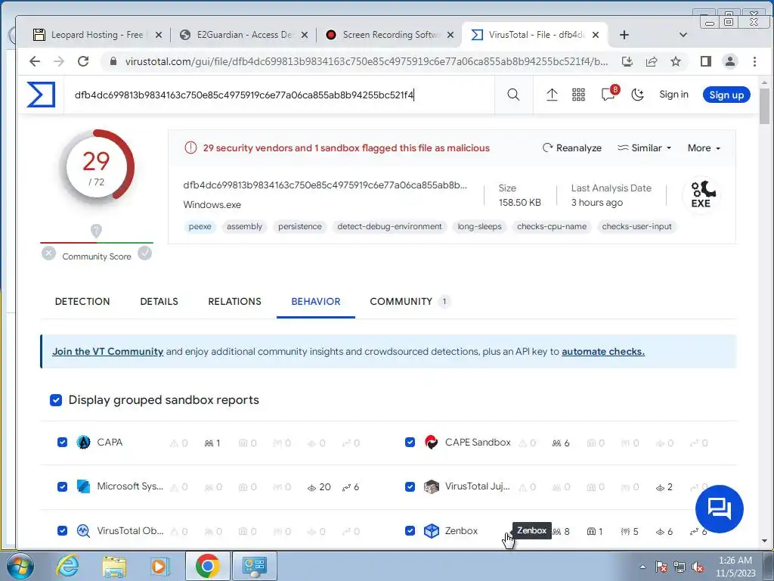Click Join the VT Community link
The height and width of the screenshot is (581, 774).
tap(107, 351)
